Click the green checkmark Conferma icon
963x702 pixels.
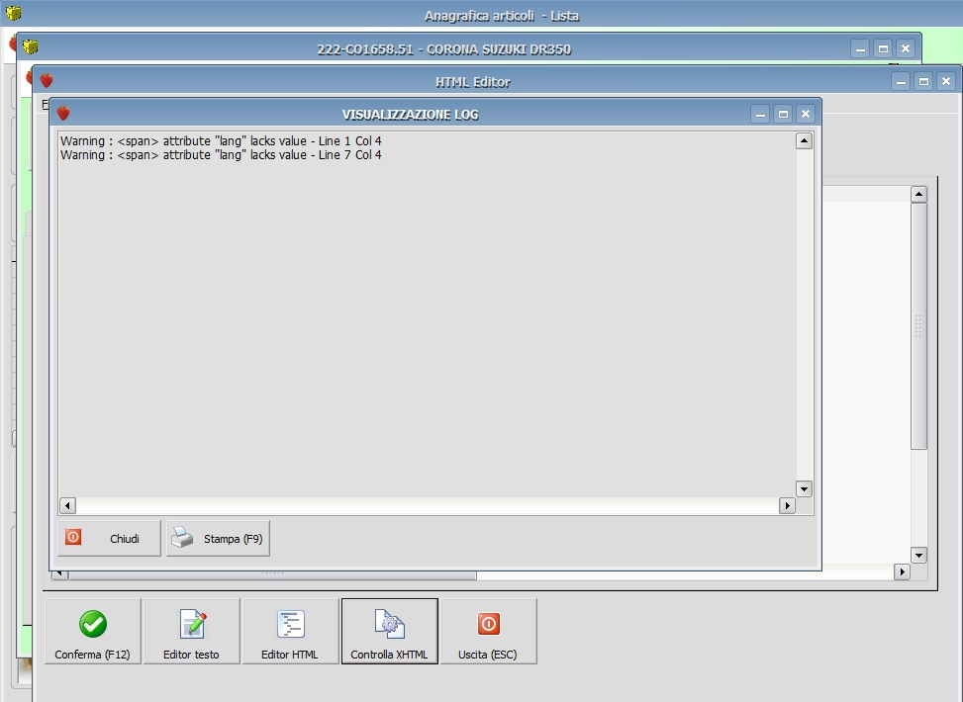point(93,624)
